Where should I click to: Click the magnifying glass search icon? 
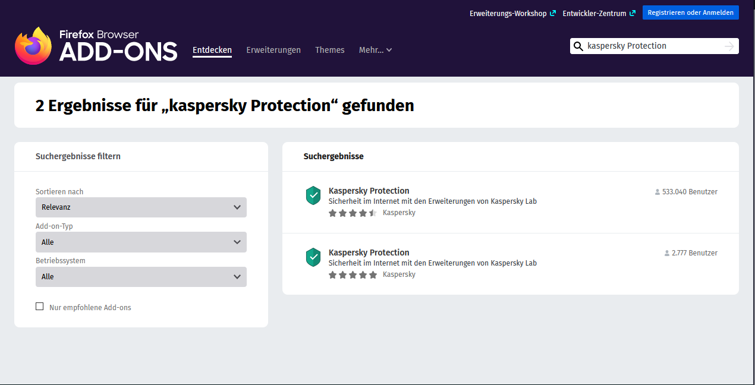(578, 46)
